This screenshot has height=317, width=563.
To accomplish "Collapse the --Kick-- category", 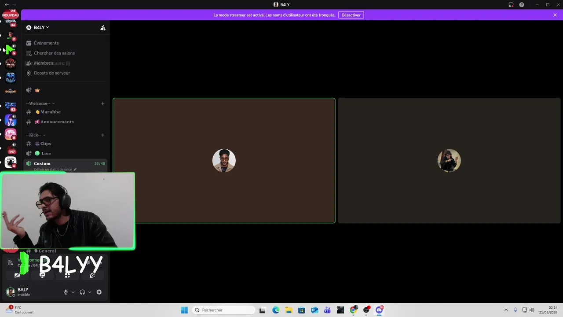I will click(36, 135).
